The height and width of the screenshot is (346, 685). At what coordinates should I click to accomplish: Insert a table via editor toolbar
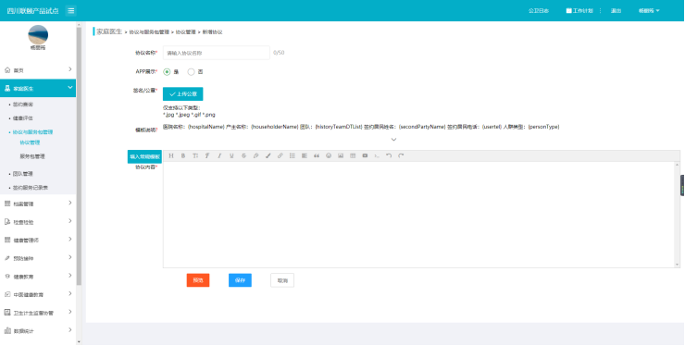click(x=353, y=156)
